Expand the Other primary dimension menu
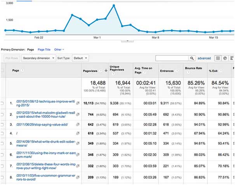Screen dimensions: 235x185 [59, 50]
